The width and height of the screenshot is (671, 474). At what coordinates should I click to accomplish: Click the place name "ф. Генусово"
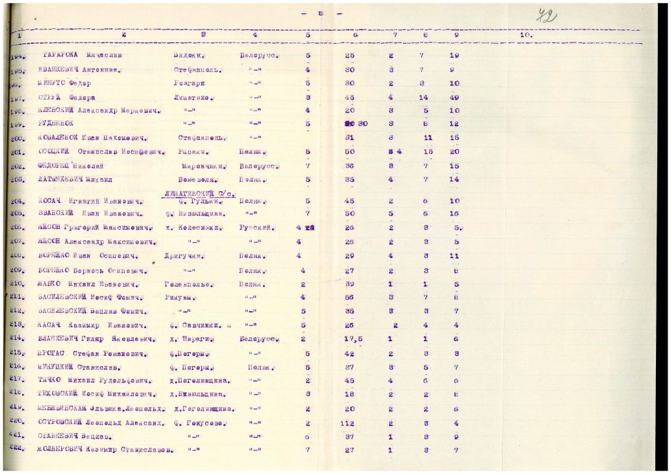pyautogui.click(x=201, y=424)
